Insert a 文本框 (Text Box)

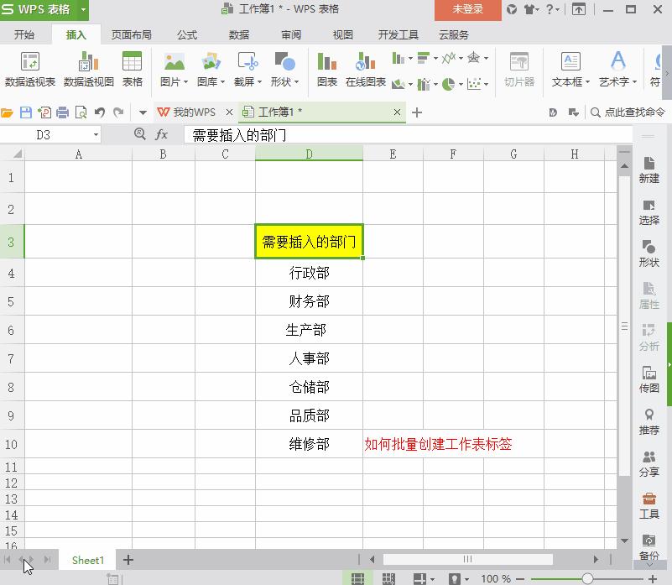571,67
